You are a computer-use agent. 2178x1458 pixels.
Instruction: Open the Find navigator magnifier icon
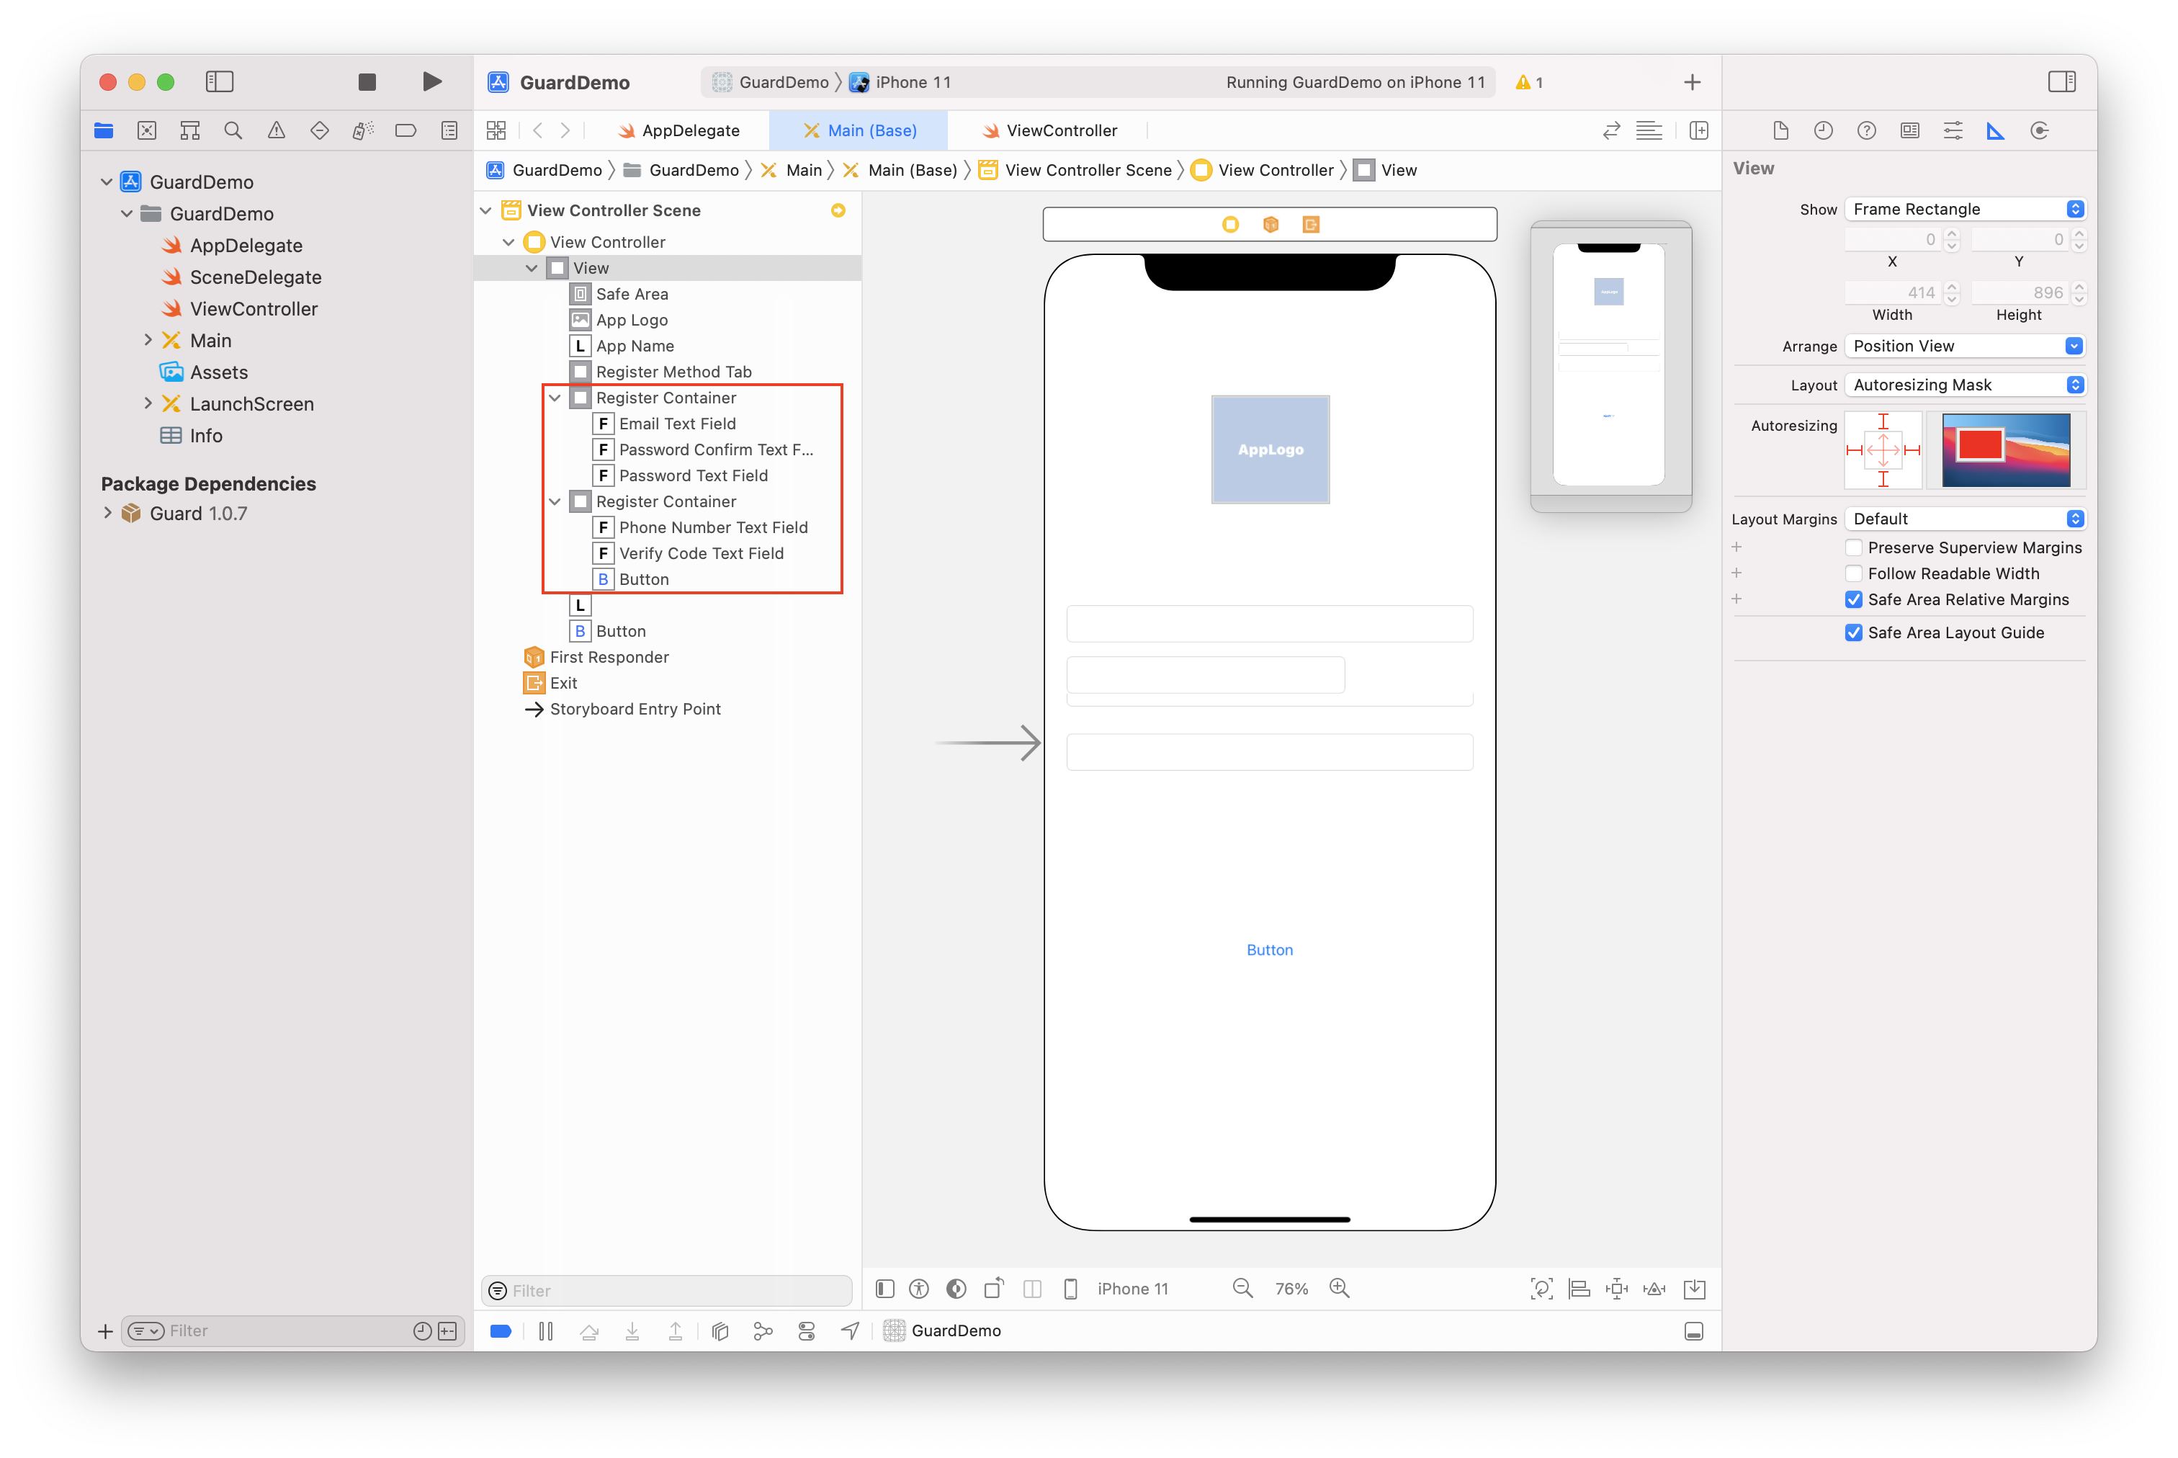pyautogui.click(x=233, y=131)
